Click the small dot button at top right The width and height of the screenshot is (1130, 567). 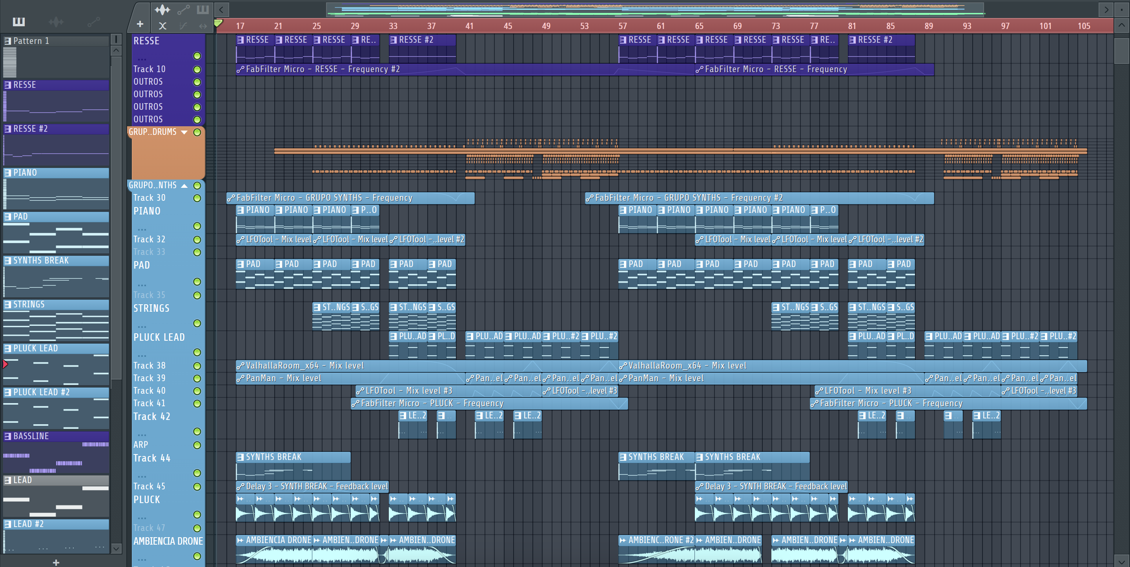coord(1122,9)
